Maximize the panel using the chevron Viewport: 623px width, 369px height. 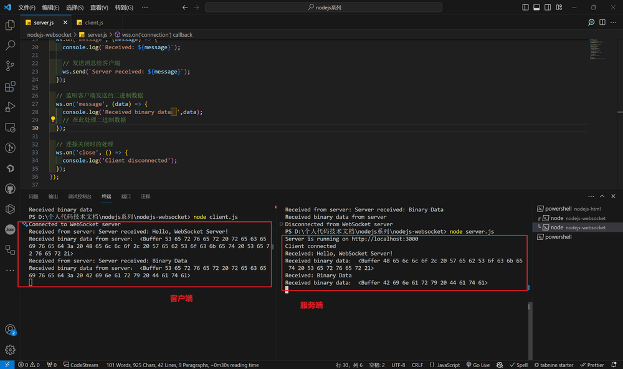click(601, 196)
